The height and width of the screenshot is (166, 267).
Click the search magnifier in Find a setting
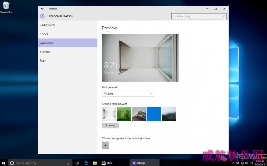point(223,16)
